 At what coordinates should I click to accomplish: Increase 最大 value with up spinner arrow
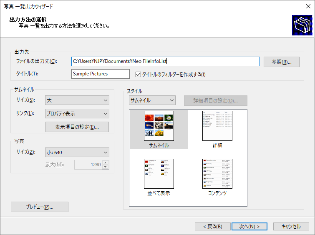(106, 162)
